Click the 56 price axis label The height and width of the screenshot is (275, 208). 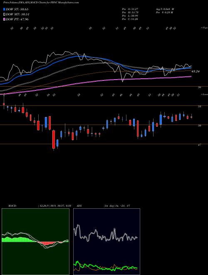click(199, 87)
